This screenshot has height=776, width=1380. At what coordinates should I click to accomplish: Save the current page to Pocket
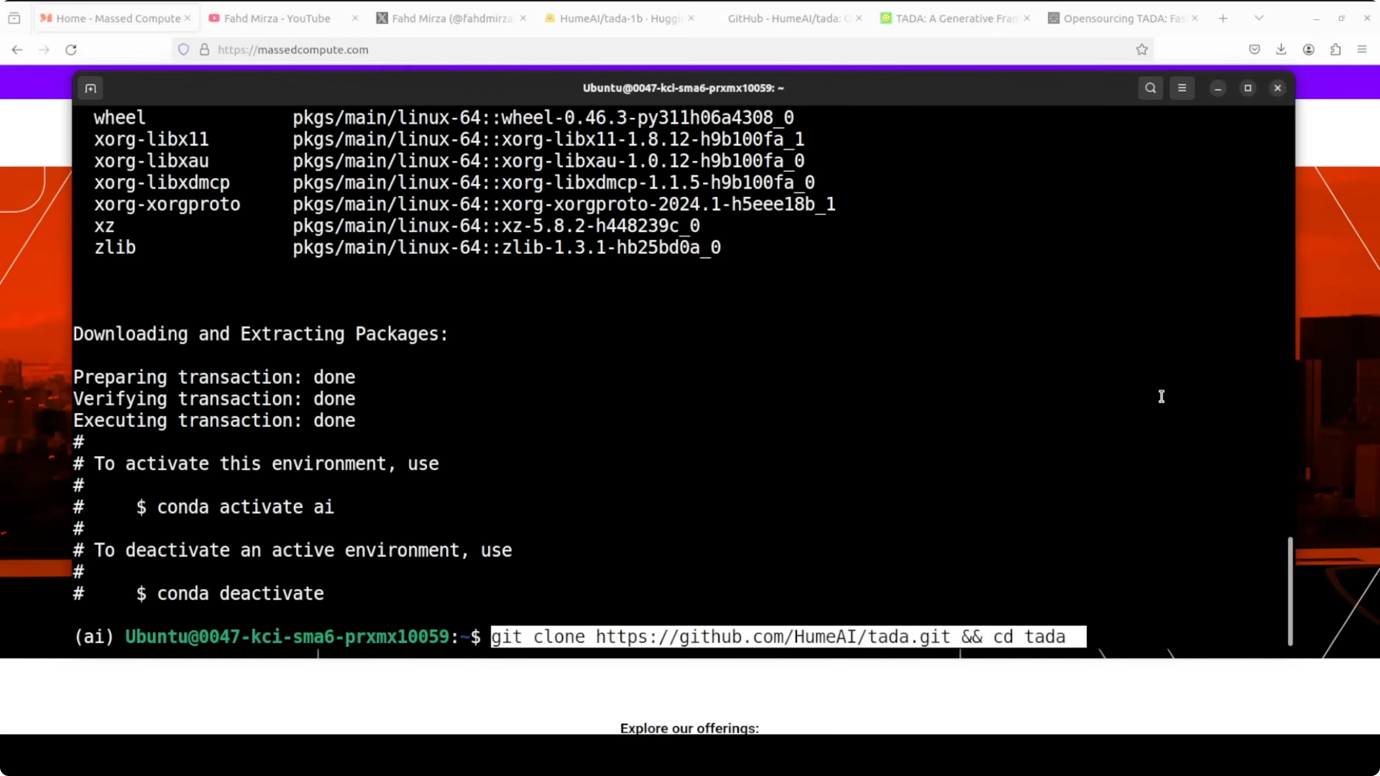click(x=1254, y=49)
